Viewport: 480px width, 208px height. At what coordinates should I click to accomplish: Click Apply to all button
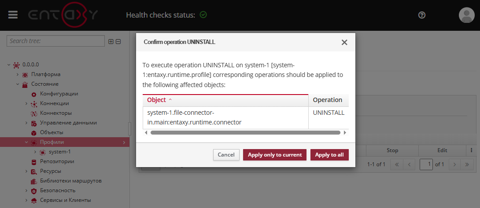(329, 155)
